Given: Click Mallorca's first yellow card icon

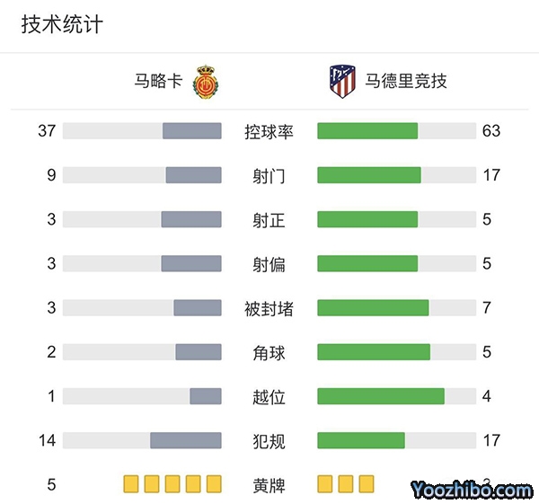Looking at the screenshot, I should (x=131, y=484).
